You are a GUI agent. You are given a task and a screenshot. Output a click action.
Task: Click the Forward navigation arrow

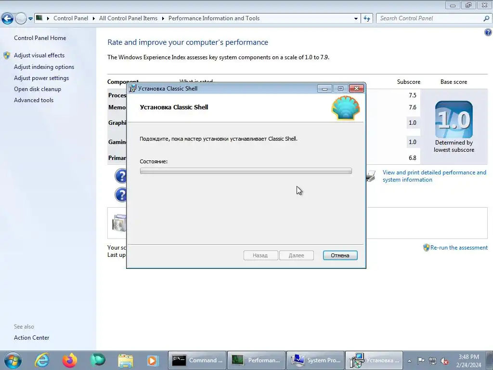[21, 19]
